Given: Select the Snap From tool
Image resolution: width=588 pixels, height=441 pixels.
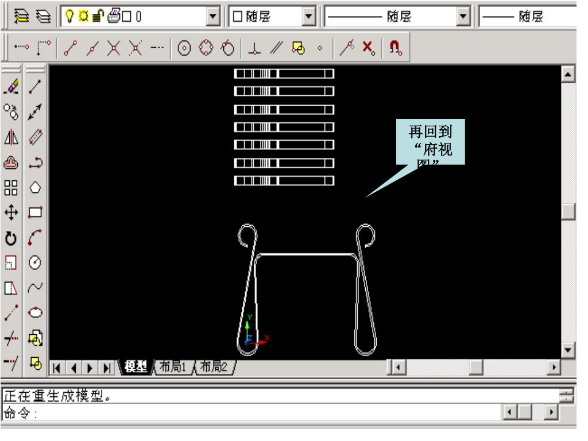Looking at the screenshot, I should coord(44,48).
